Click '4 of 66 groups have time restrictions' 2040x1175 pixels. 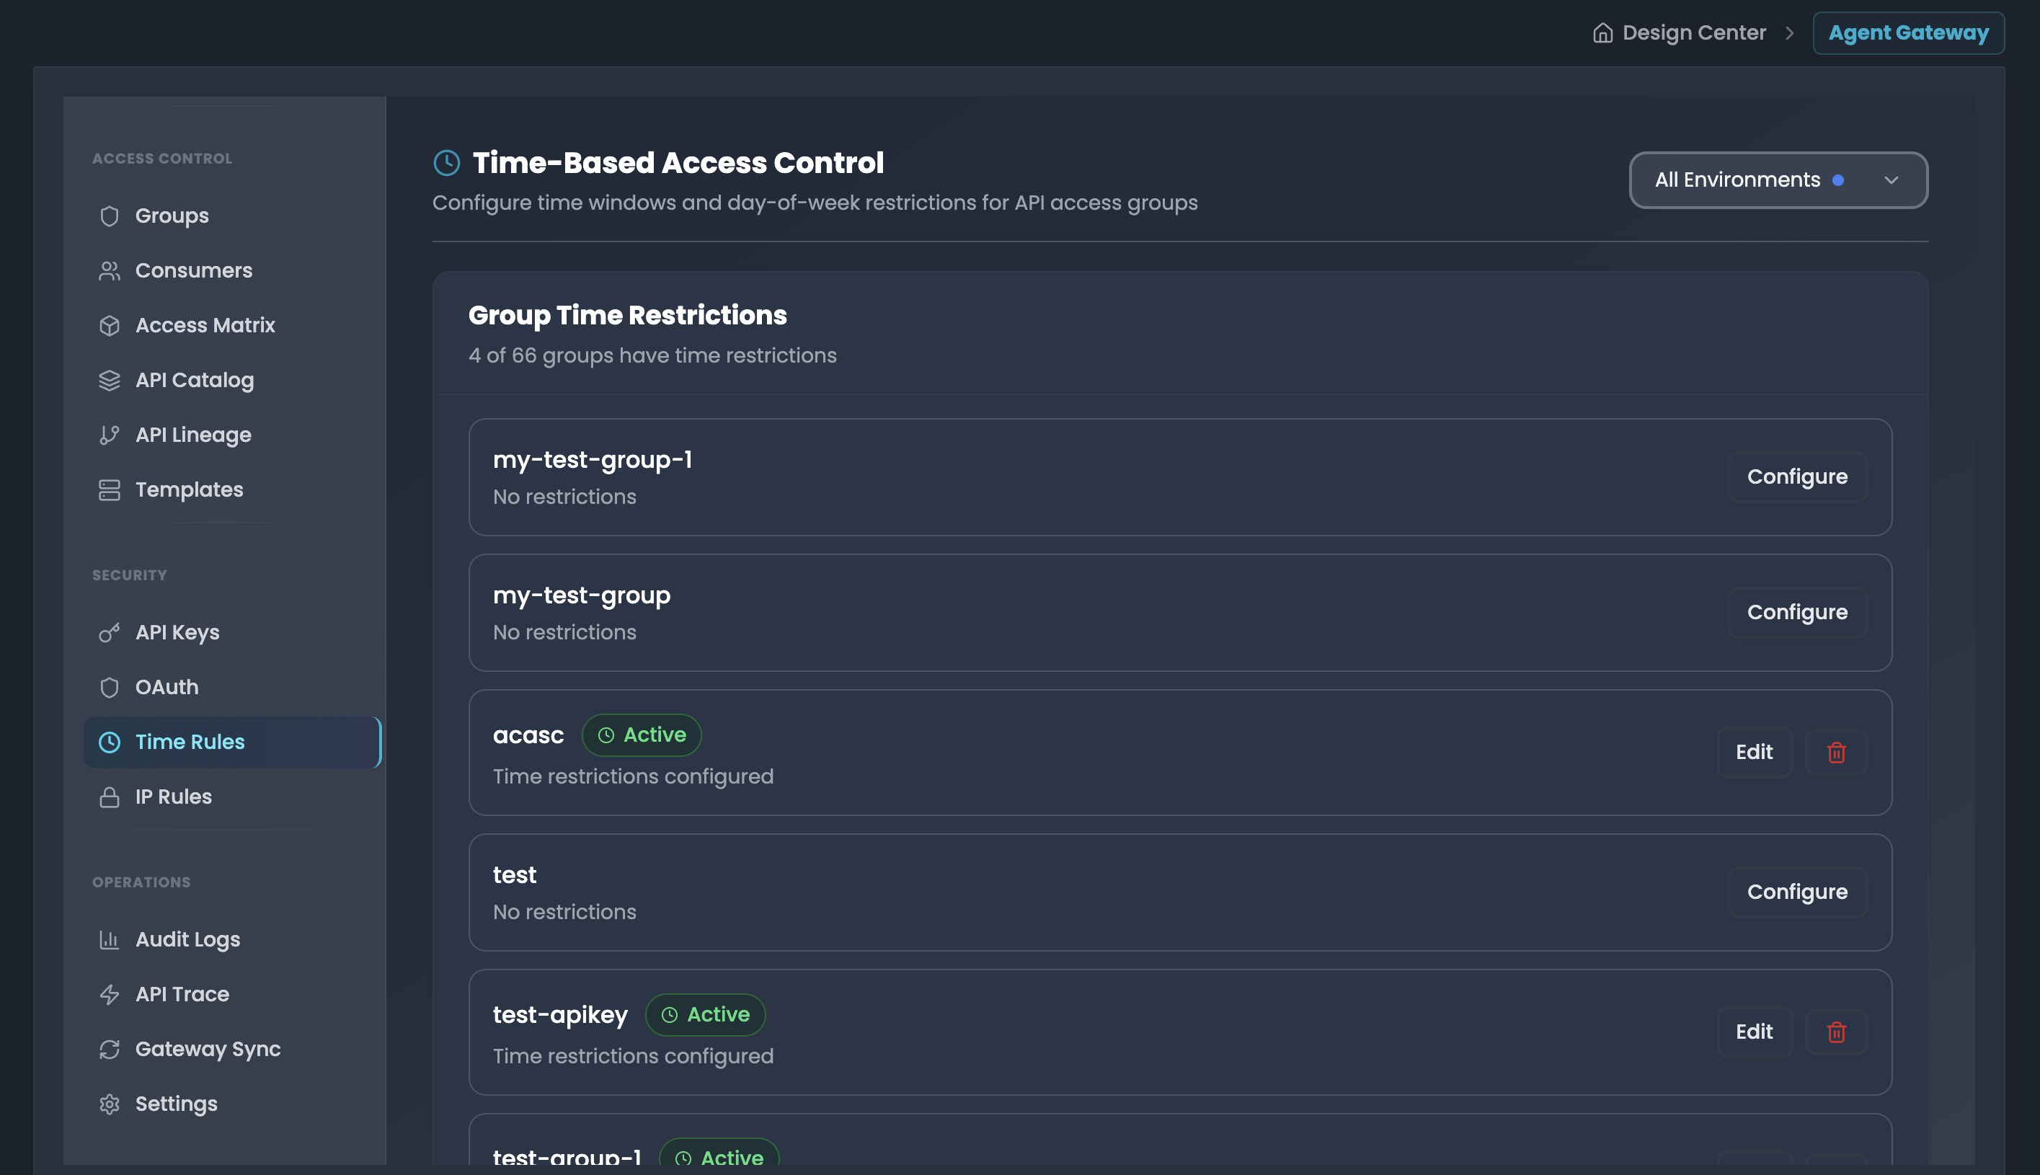652,356
